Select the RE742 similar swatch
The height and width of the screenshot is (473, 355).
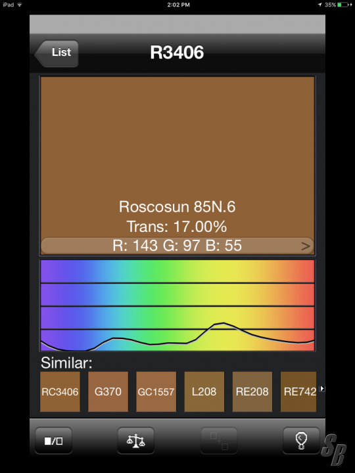[x=298, y=392]
